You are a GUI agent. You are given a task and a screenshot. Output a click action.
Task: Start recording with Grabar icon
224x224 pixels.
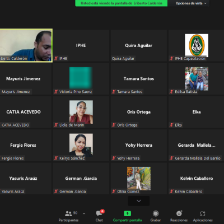tap(156, 213)
